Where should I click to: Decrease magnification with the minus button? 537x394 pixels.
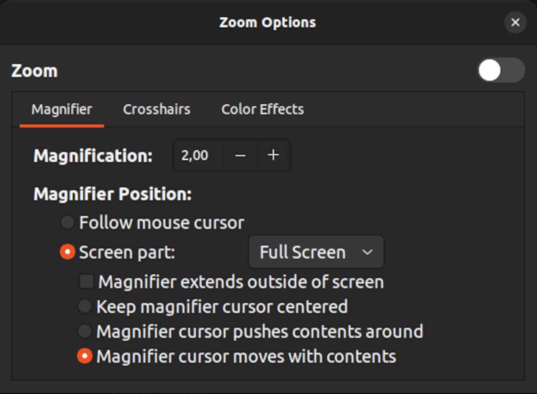click(x=240, y=155)
